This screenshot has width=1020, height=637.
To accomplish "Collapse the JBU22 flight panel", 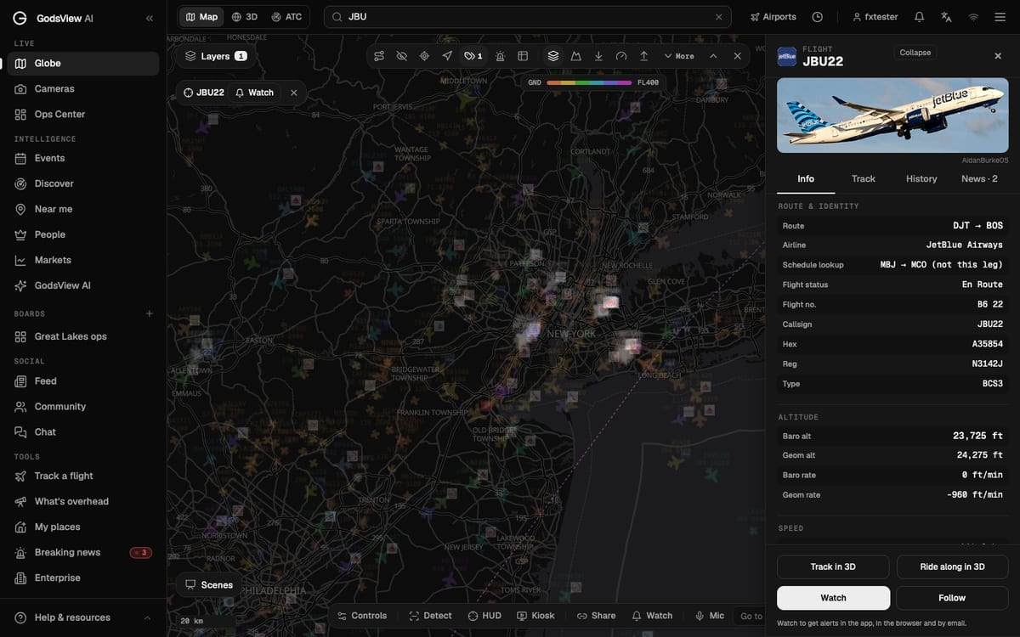I will [915, 53].
